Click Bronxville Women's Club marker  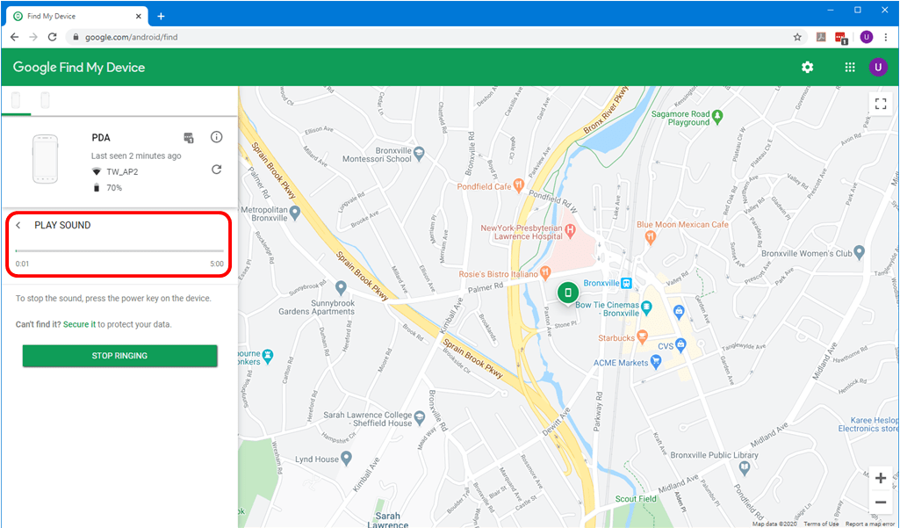point(859,253)
